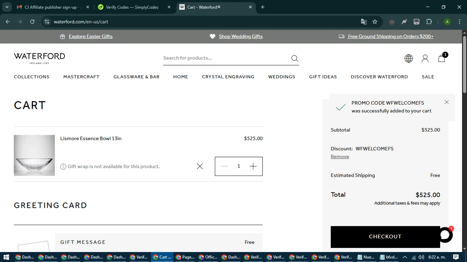The height and width of the screenshot is (262, 467).
Task: Click Explore Easter Gifts link
Action: pos(91,36)
